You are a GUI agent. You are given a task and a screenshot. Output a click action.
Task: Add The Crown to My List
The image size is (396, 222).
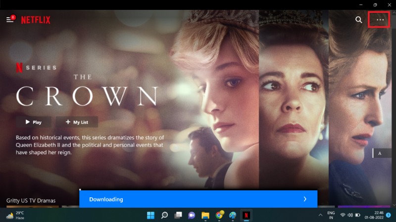pyautogui.click(x=77, y=122)
